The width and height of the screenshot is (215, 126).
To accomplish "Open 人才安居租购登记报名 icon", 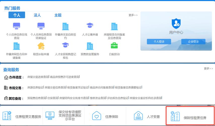I will point(65,45).
